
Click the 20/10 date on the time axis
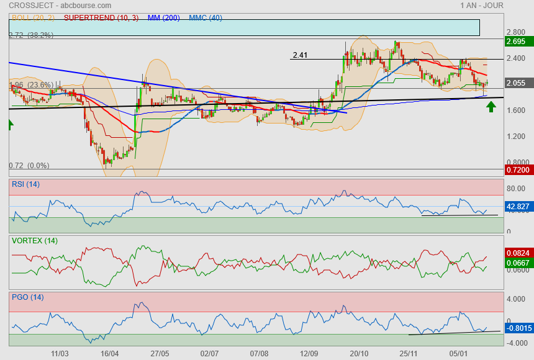coord(359,353)
